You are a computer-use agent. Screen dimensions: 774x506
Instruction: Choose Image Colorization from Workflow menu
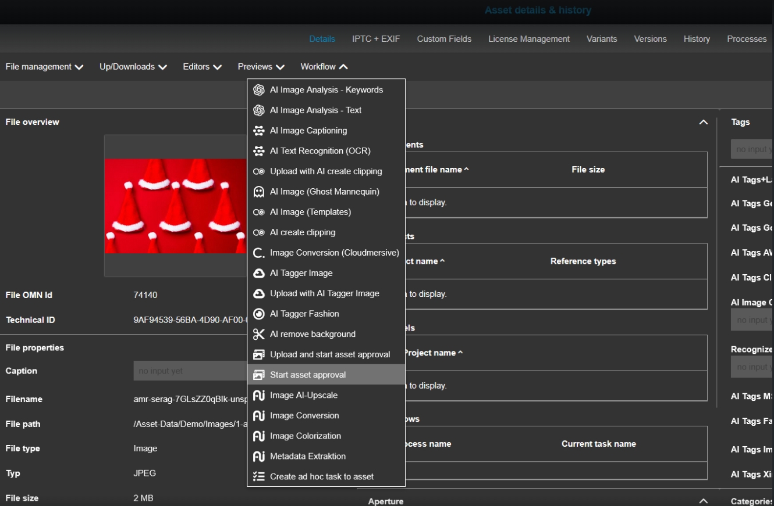pos(305,436)
